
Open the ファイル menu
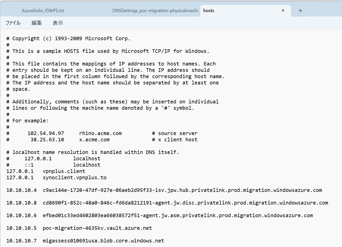[x=13, y=23]
